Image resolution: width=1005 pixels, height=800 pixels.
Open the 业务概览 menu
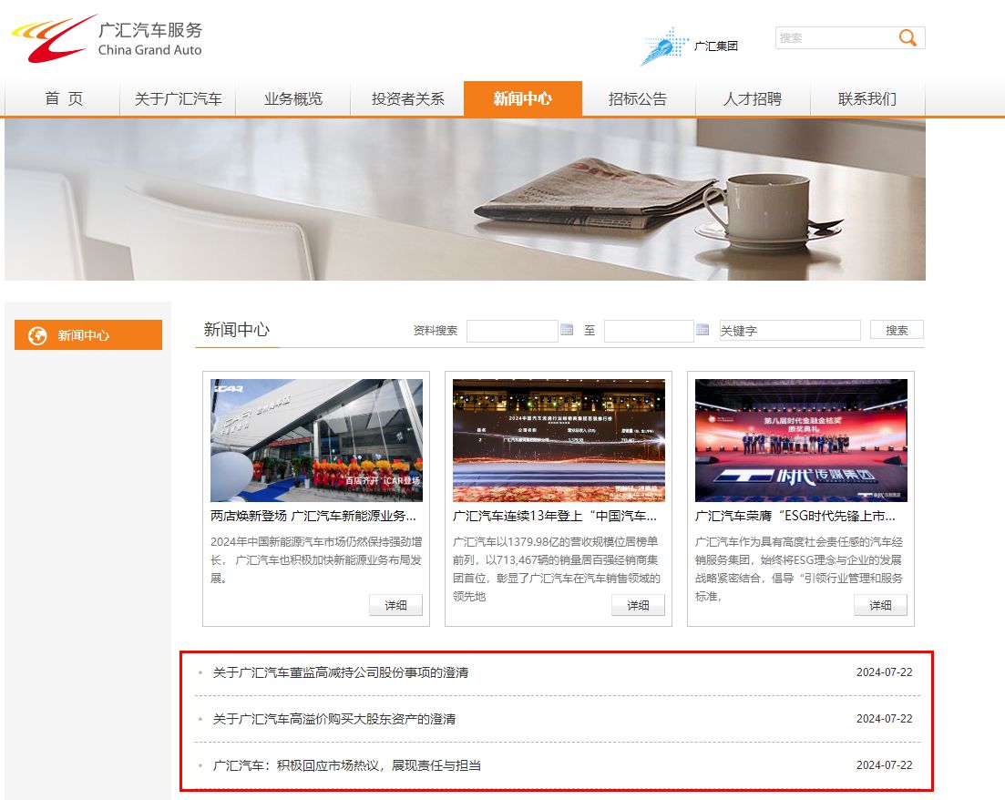point(292,98)
